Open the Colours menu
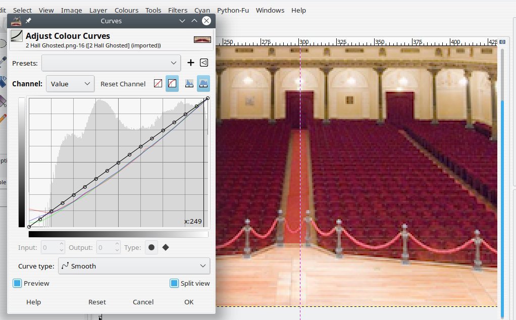516x320 pixels. [x=126, y=10]
